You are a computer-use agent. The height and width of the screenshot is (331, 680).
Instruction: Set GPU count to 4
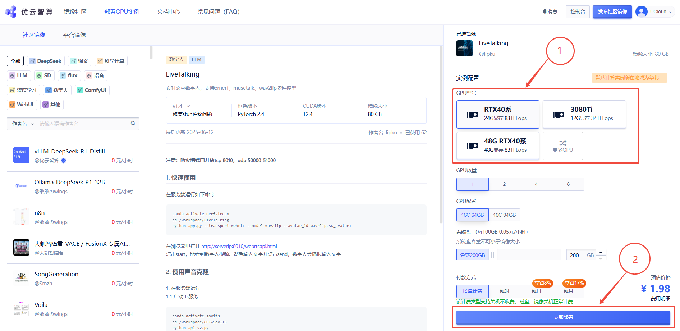coord(536,184)
